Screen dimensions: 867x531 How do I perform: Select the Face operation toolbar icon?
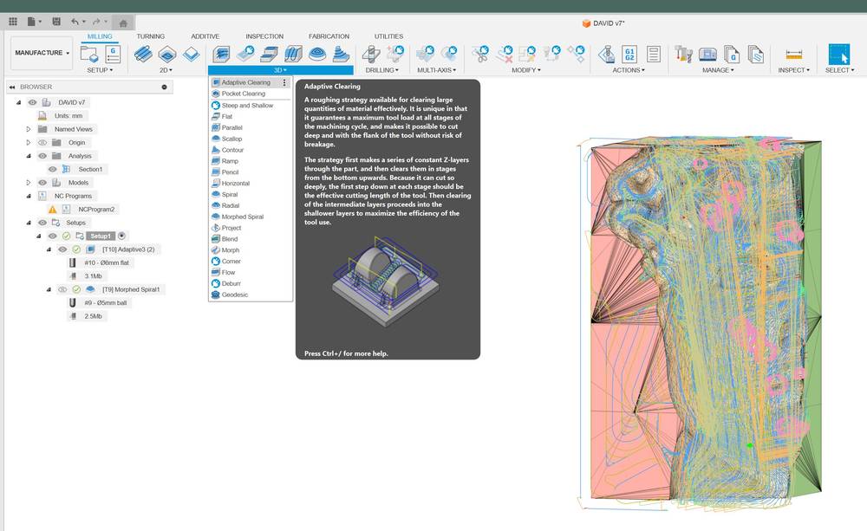coord(192,55)
